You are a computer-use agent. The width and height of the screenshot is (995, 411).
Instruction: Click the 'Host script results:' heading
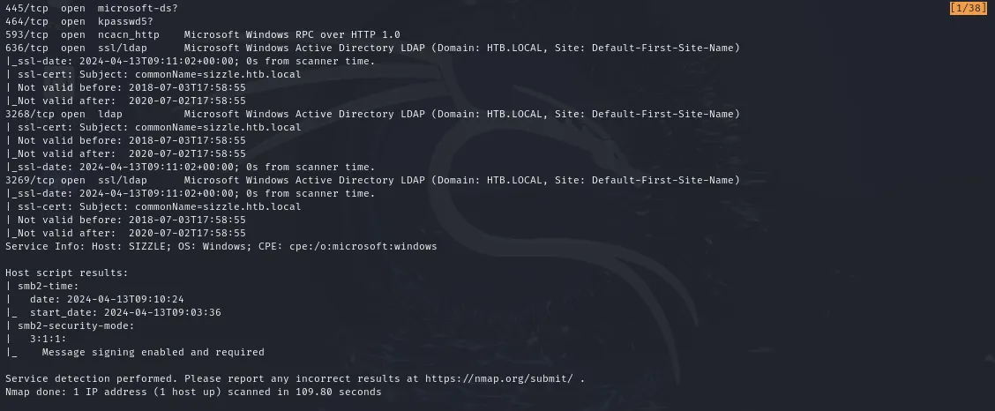[66, 273]
